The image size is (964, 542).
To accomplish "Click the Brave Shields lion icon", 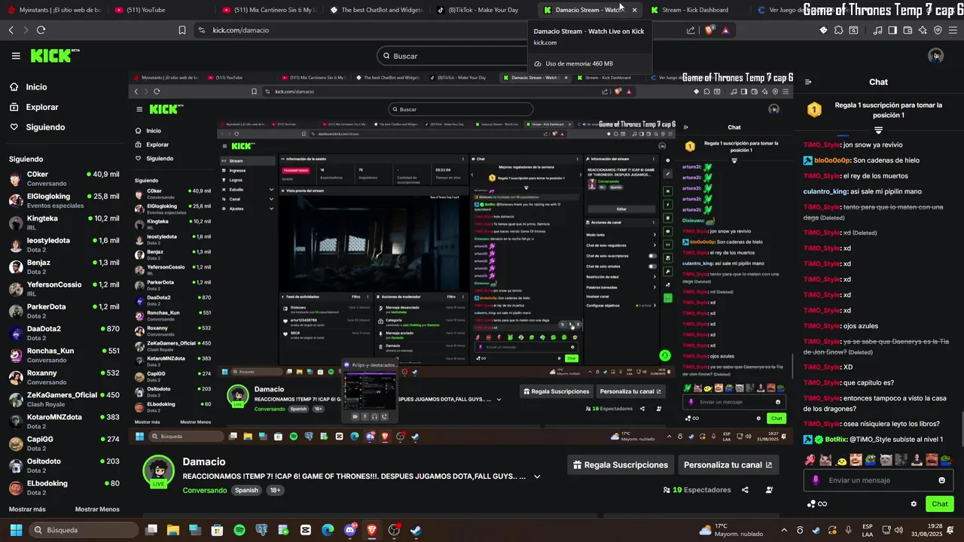I will tap(709, 30).
